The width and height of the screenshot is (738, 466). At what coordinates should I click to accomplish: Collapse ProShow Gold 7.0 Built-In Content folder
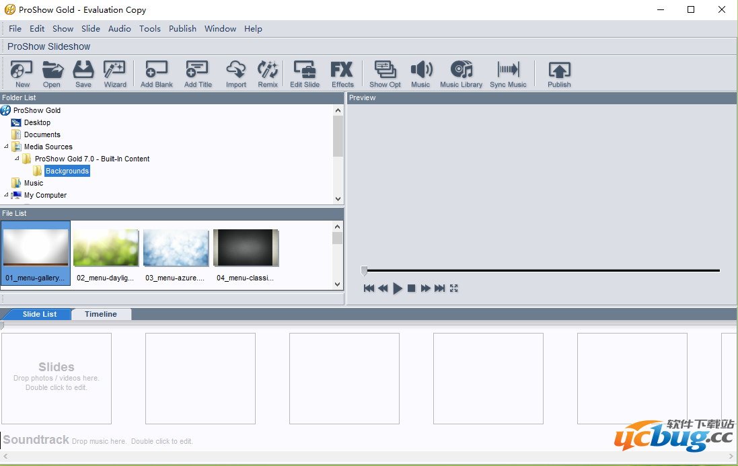pyautogui.click(x=17, y=159)
